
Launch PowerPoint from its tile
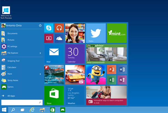coord(112,70)
